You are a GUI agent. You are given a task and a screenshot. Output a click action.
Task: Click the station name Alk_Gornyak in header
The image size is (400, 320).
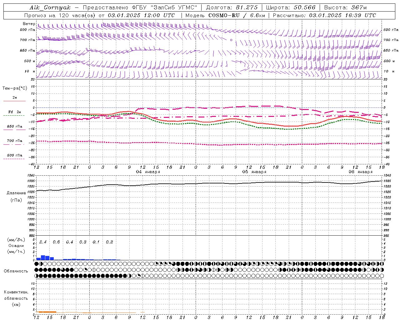[50, 7]
